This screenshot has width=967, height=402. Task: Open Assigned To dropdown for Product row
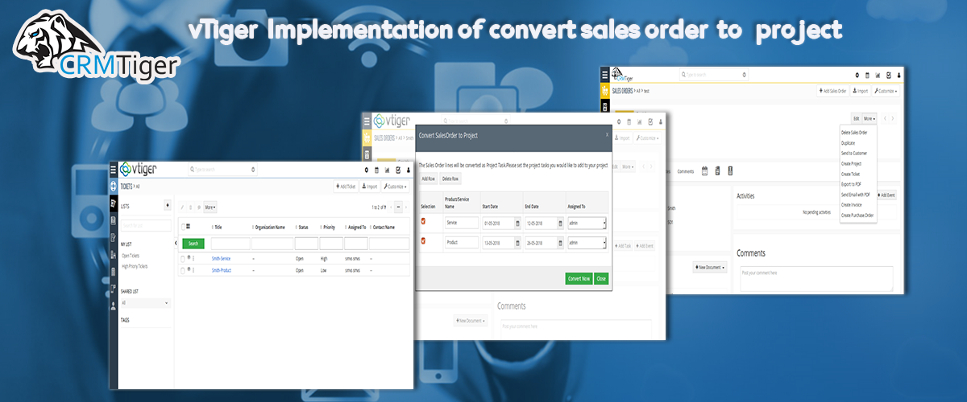pos(587,242)
